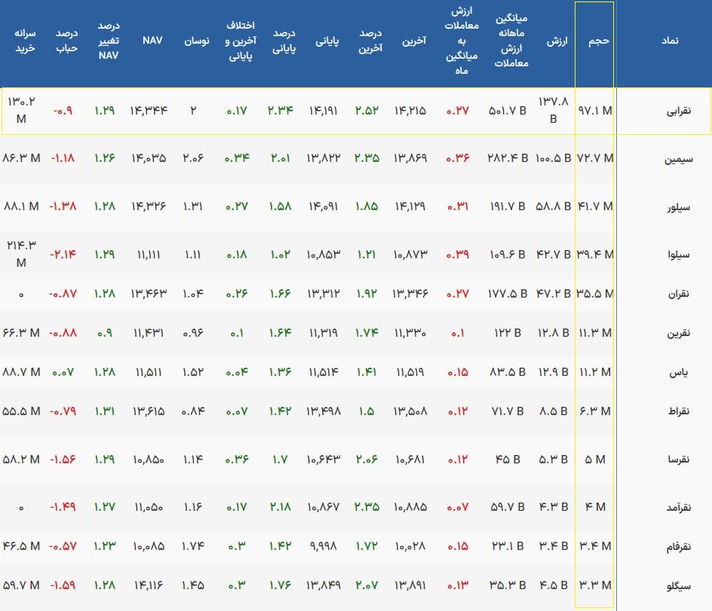Click the درصد پایانی column header
The width and height of the screenshot is (712, 611).
[x=284, y=41]
